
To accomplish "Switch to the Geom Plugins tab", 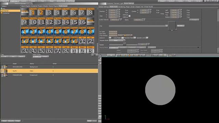I will click(x=26, y=6).
